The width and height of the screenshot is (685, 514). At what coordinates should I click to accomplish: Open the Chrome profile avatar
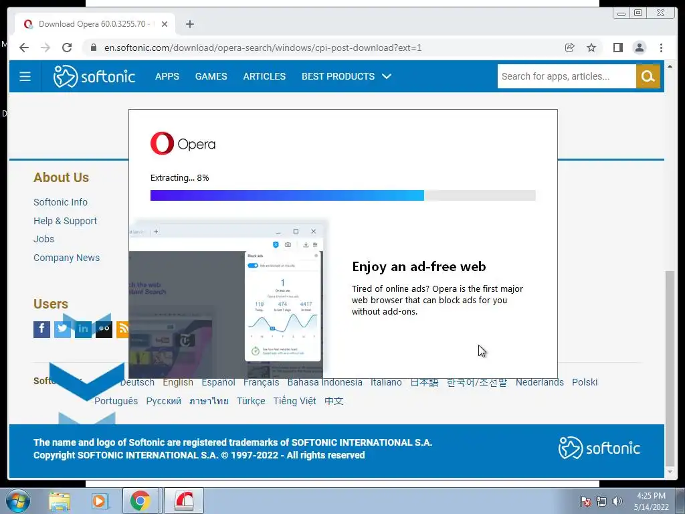[x=639, y=48]
